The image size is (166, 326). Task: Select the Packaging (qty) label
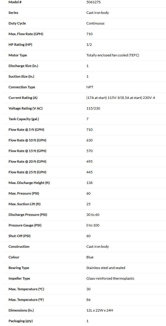(x=21, y=321)
